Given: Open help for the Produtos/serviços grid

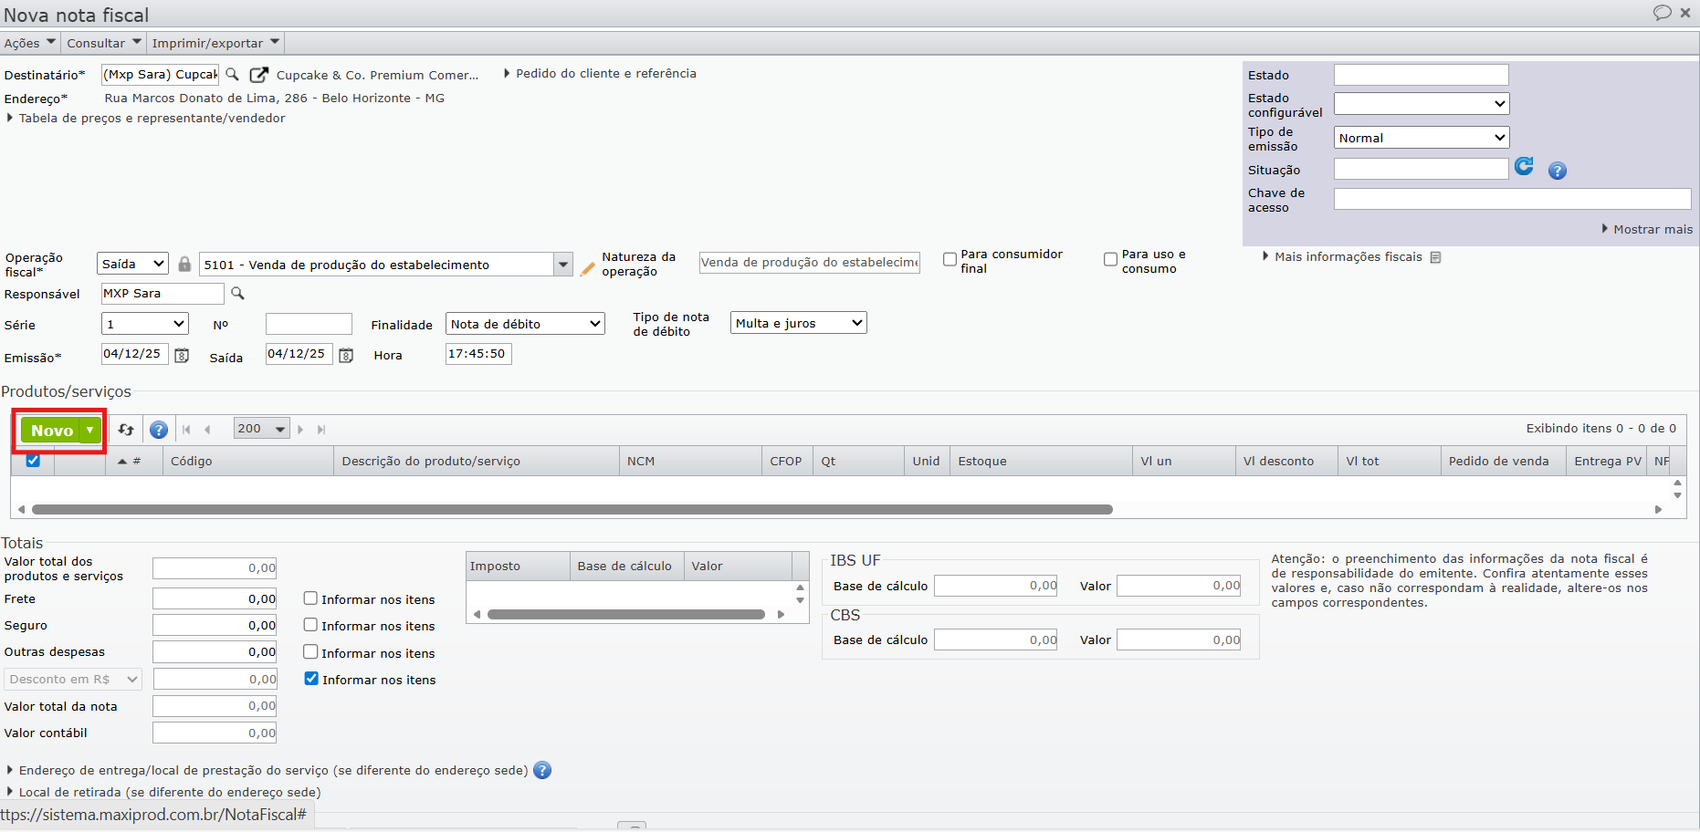Looking at the screenshot, I should click(x=159, y=430).
